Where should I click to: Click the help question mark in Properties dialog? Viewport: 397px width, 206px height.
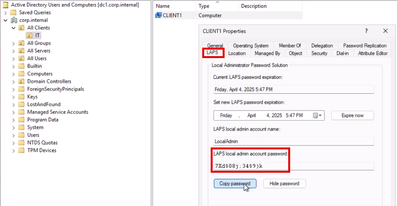click(366, 31)
